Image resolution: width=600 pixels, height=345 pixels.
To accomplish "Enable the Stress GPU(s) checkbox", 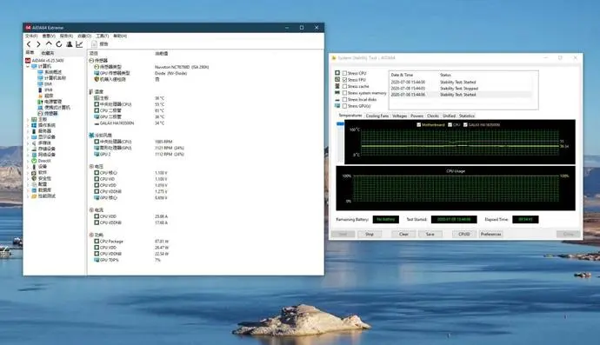I will pos(344,106).
